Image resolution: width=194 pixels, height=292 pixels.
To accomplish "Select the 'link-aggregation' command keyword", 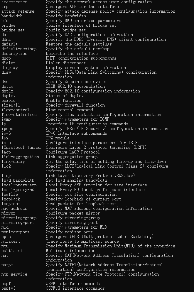I will (20, 157).
